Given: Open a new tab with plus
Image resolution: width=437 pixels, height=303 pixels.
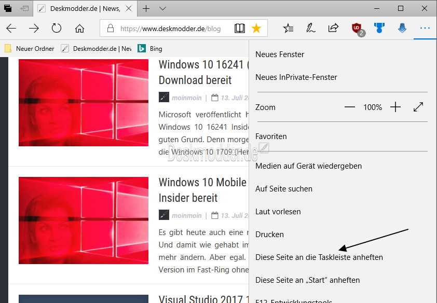Looking at the screenshot, I should click(x=146, y=9).
